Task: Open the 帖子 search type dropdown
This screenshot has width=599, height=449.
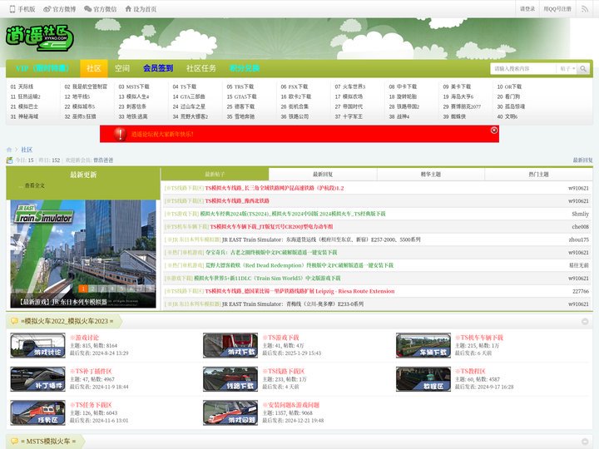Action: coord(567,69)
